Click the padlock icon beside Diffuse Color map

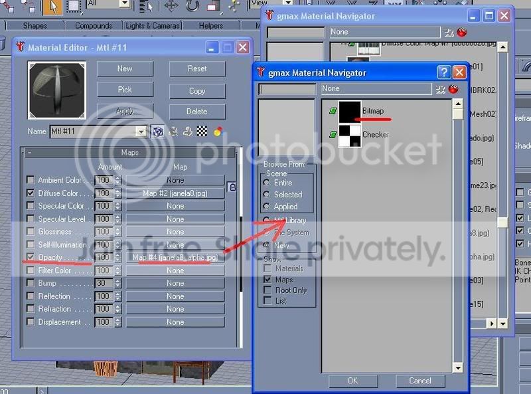pyautogui.click(x=232, y=187)
